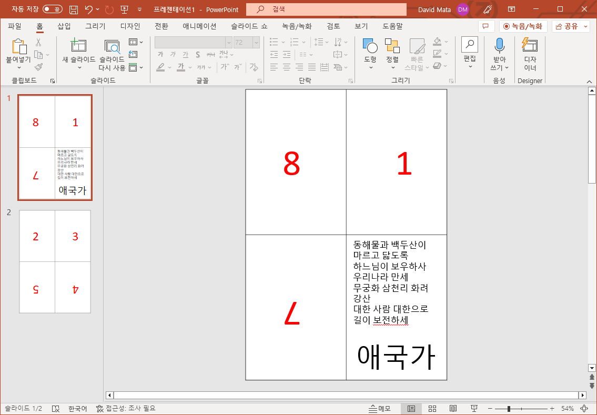Open the font size 72 dropdown
Image resolution: width=597 pixels, height=415 pixels.
[x=256, y=42]
